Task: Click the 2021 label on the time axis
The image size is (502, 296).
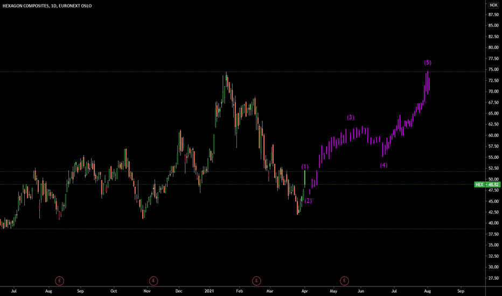Action: point(209,291)
